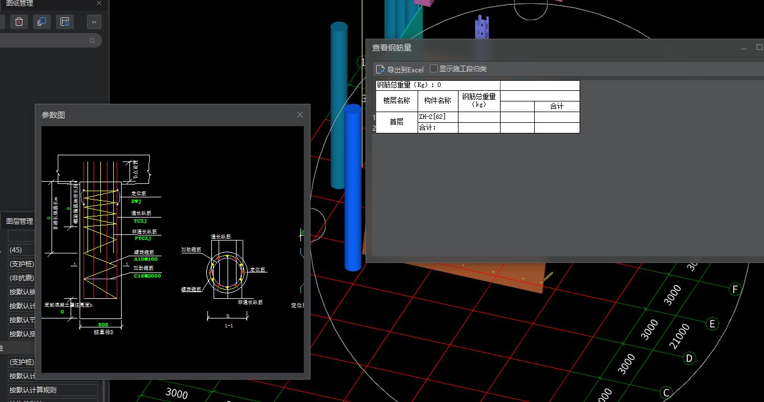Click the 楼层名称 column header
The width and height of the screenshot is (764, 402).
(396, 101)
